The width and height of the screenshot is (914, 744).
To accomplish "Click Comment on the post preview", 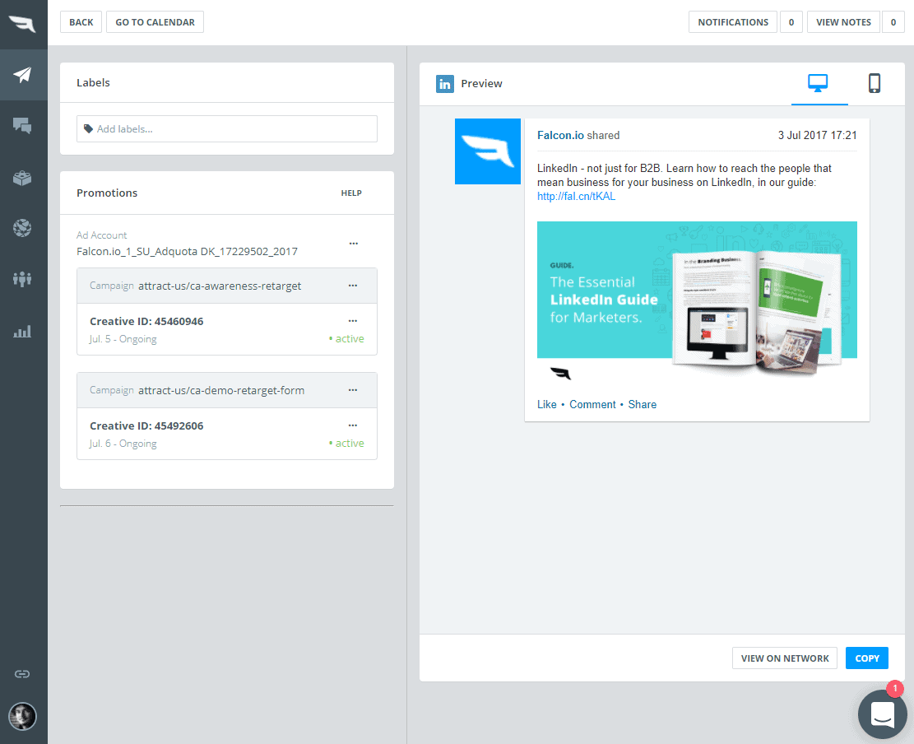I will 592,405.
